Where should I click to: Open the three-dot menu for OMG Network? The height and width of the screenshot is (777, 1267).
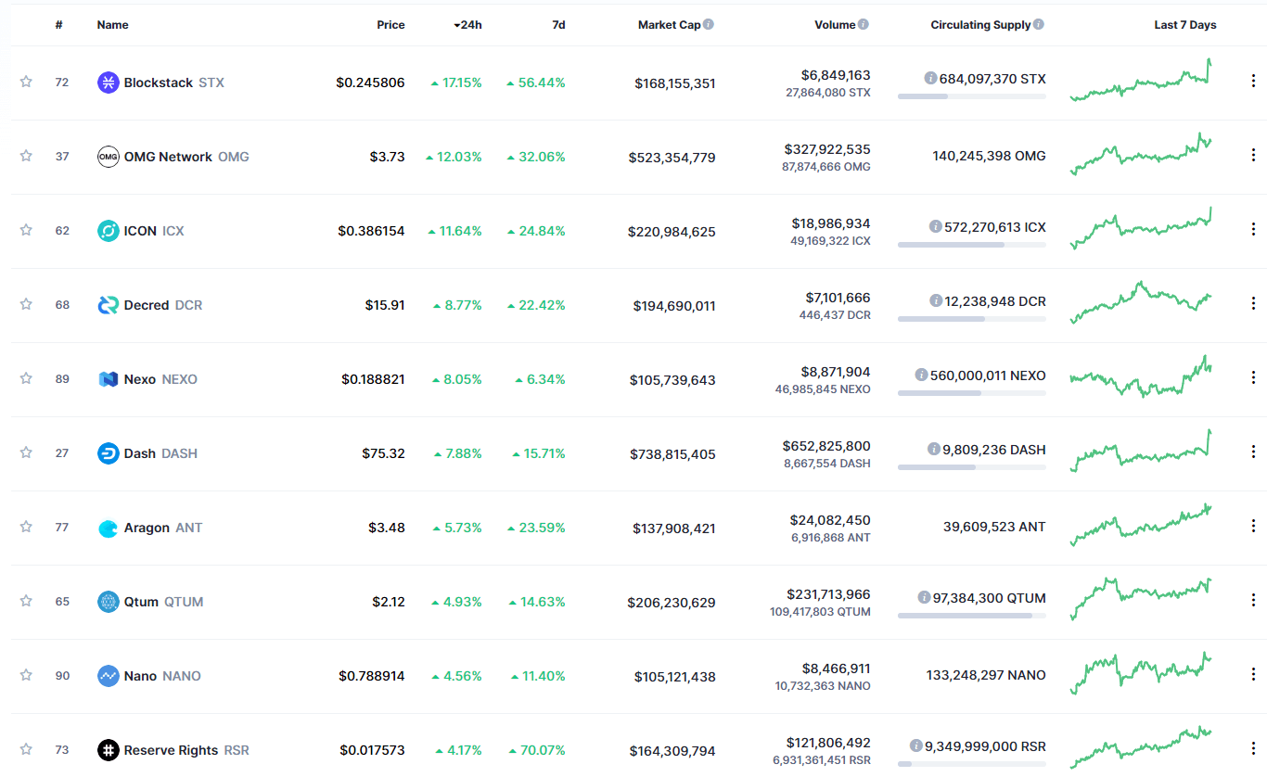click(x=1253, y=156)
